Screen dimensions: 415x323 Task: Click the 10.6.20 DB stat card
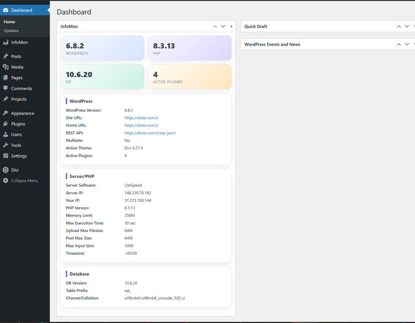click(x=103, y=76)
